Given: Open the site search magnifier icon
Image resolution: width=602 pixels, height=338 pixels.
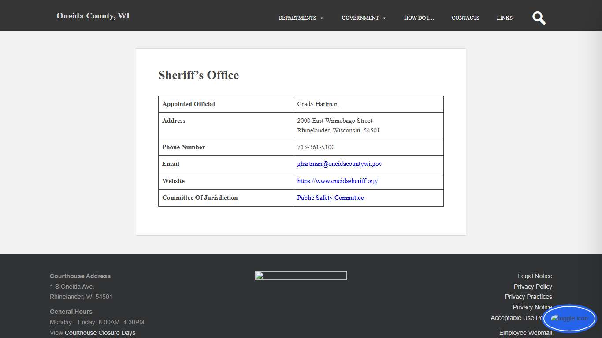Looking at the screenshot, I should point(539,18).
